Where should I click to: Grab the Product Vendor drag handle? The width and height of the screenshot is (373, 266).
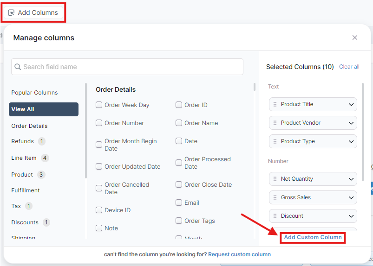[275, 123]
